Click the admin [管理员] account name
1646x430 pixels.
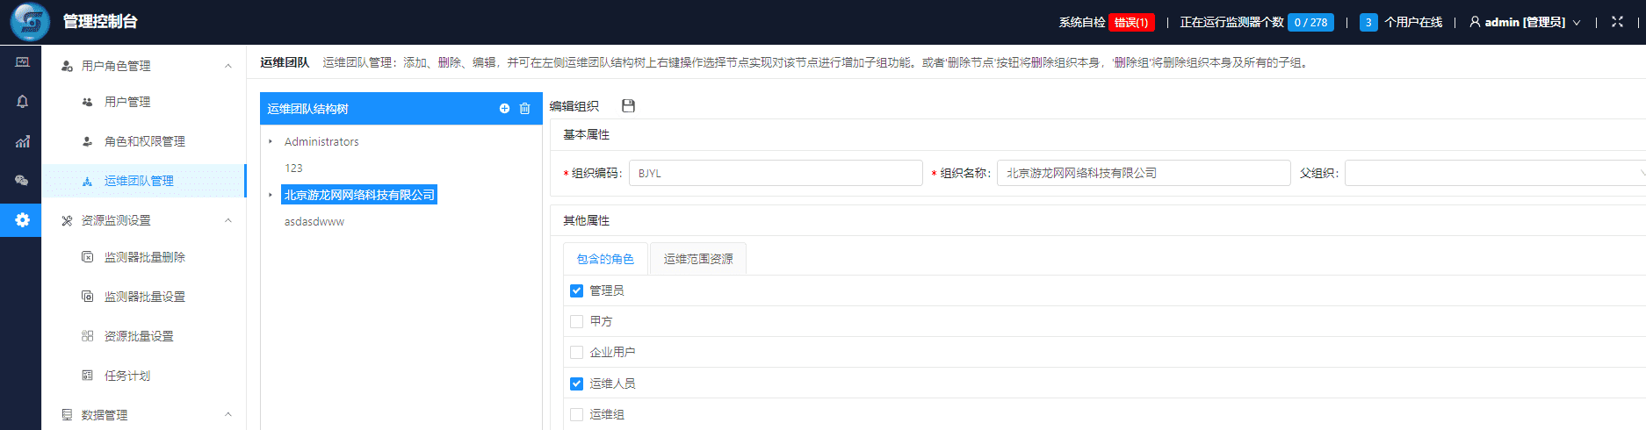click(1525, 22)
